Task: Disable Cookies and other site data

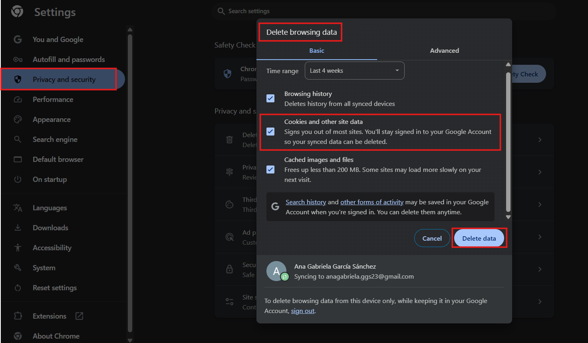Action: point(270,131)
